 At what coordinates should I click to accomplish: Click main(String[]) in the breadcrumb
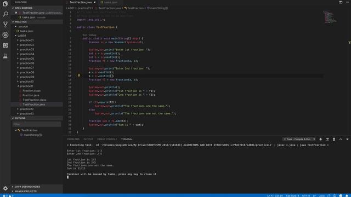157,8
